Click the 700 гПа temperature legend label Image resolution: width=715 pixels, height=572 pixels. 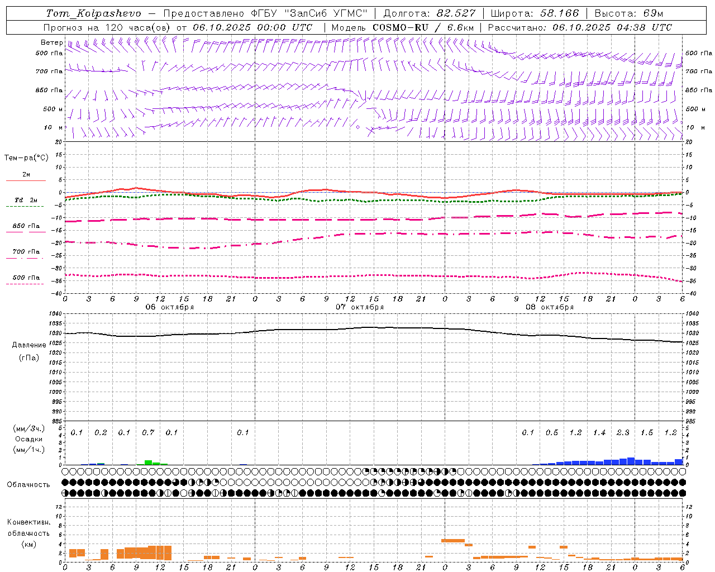click(x=26, y=252)
